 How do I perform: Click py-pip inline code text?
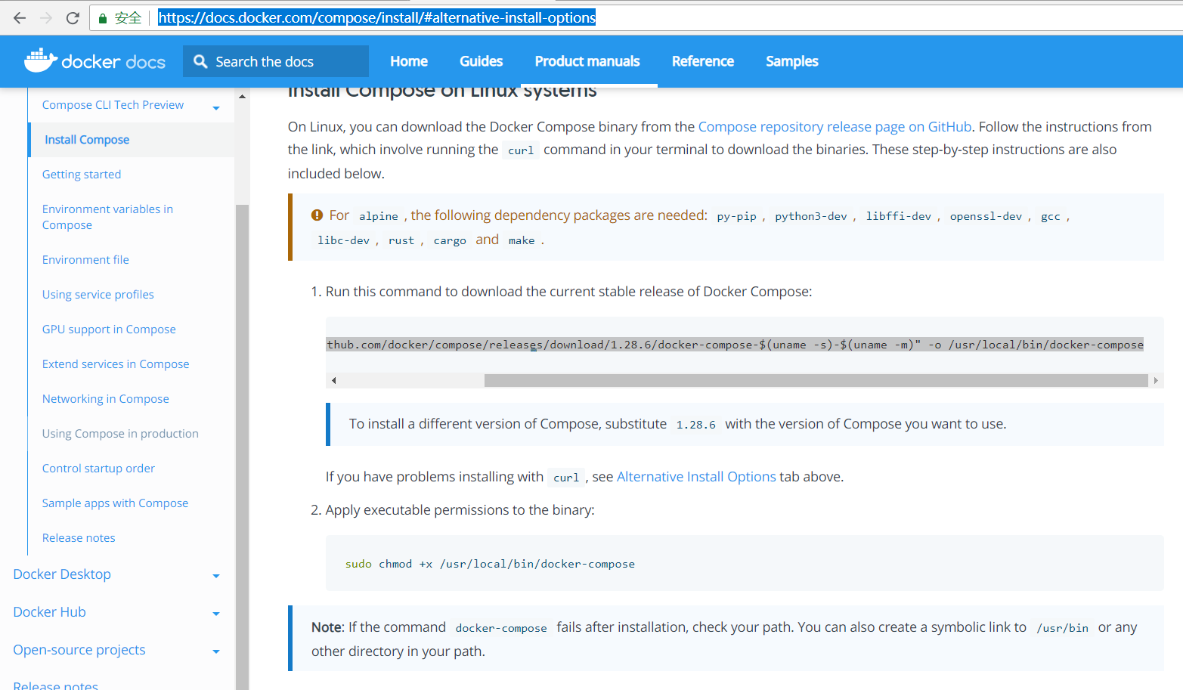[736, 216]
